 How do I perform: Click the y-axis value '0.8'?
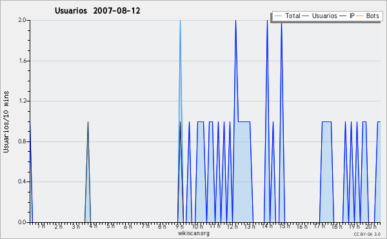pos(22,141)
